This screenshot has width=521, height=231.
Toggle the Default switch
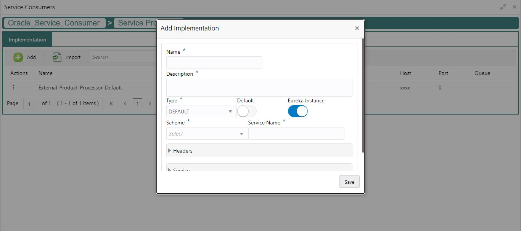247,111
